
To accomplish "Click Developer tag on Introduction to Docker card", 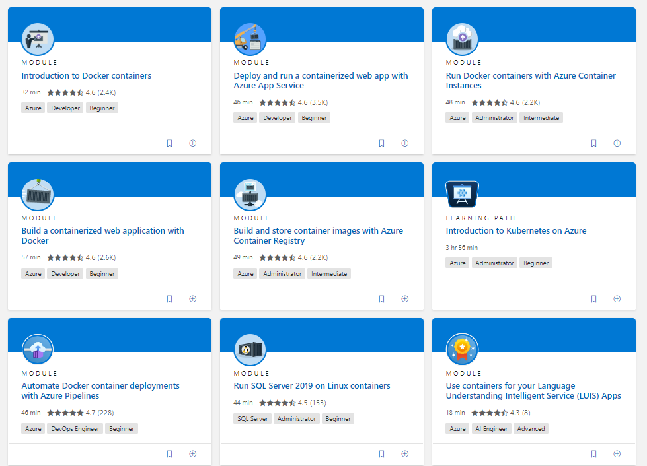I will (x=65, y=108).
